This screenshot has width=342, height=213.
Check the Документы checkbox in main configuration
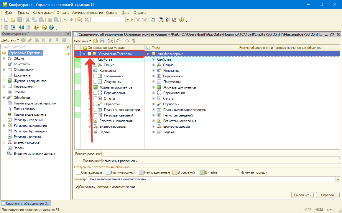[95, 82]
